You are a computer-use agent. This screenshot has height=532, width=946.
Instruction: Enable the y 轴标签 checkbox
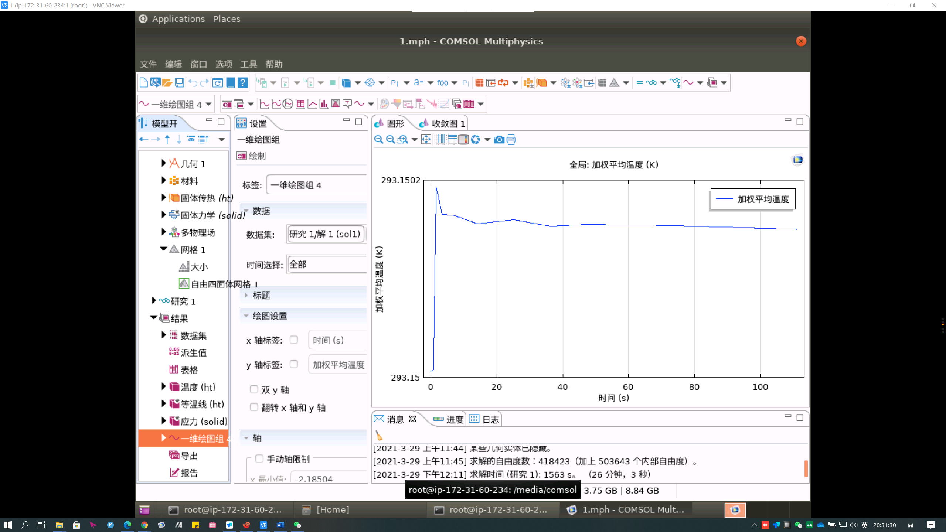click(294, 364)
